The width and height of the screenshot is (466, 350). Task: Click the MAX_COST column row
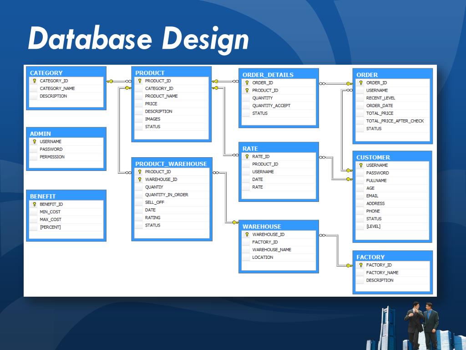(x=66, y=220)
